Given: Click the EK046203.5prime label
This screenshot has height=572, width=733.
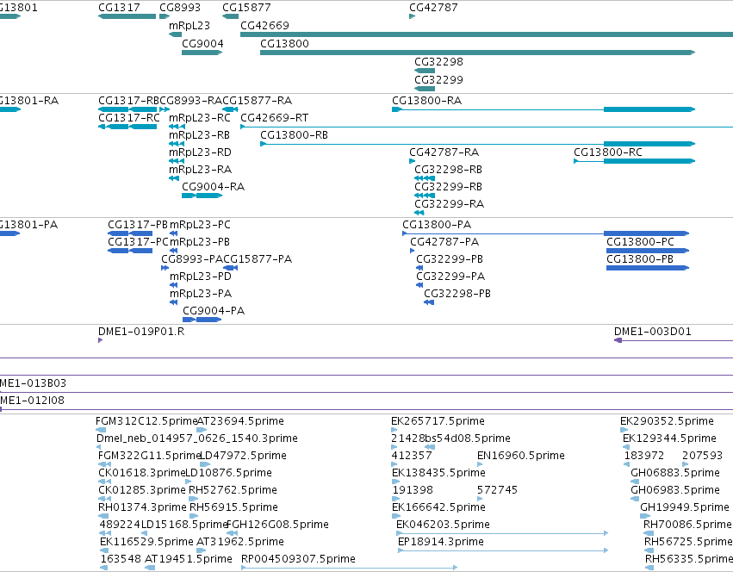Looking at the screenshot, I should [x=443, y=525].
